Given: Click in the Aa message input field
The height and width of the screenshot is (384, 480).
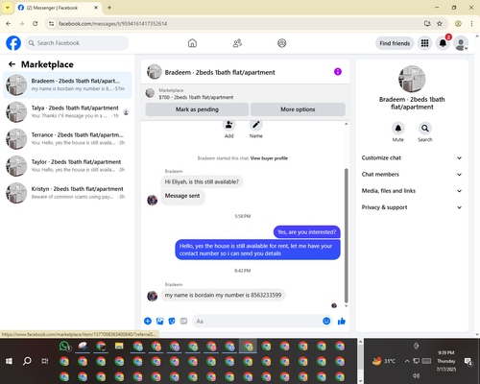Looking at the screenshot, I should (256, 321).
